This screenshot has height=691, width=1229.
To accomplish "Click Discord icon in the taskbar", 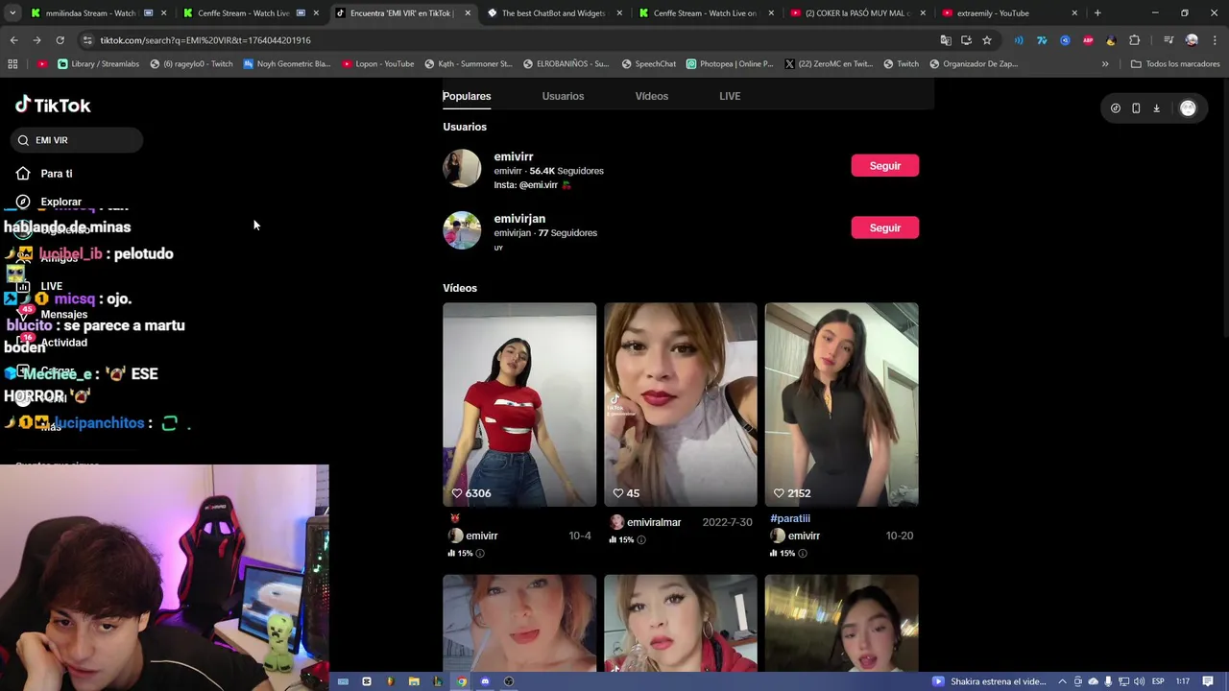I will point(485,681).
